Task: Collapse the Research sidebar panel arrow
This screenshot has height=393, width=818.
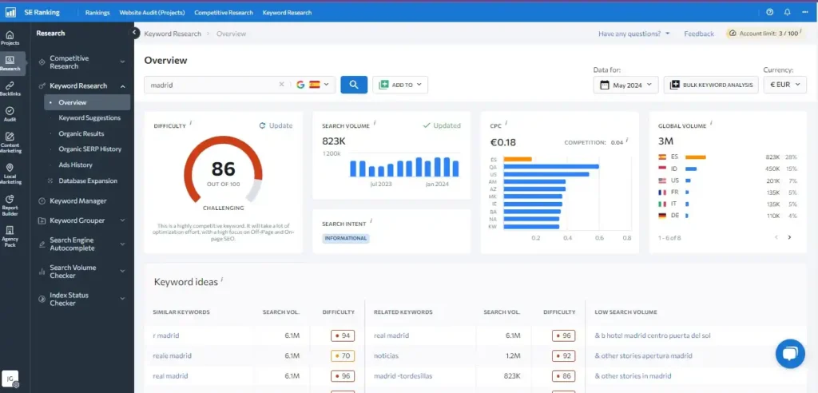Action: [134, 33]
